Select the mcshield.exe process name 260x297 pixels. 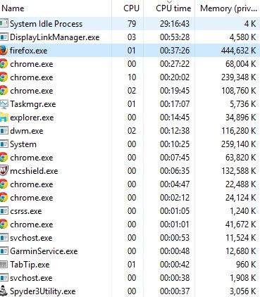point(34,171)
